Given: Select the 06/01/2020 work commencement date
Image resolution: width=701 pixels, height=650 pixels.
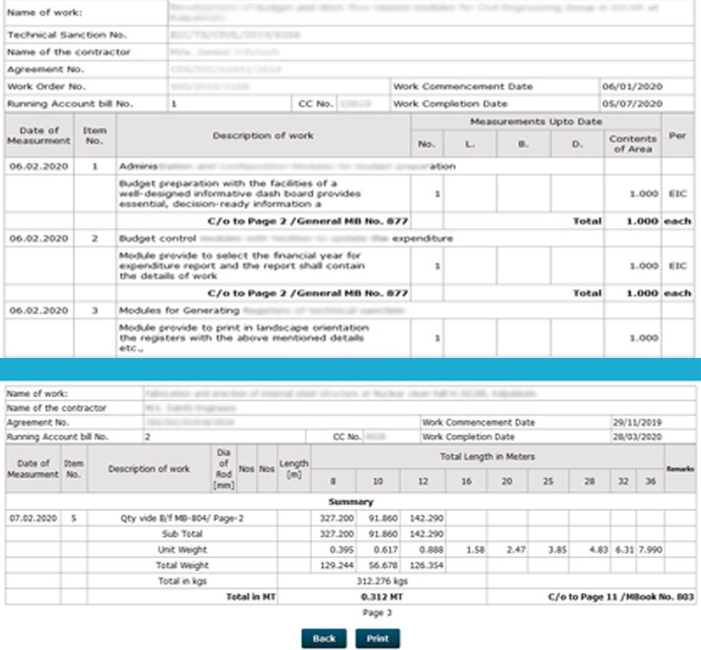Looking at the screenshot, I should click(x=632, y=87).
